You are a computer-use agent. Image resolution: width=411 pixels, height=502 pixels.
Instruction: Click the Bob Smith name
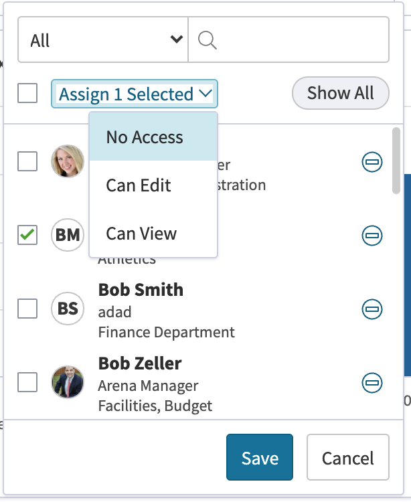141,290
